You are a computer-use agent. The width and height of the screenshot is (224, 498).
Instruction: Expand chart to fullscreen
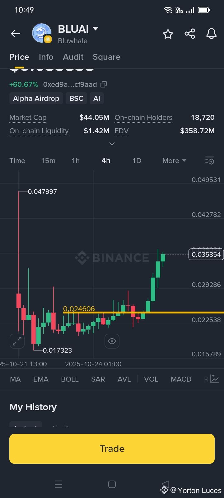[x=17, y=341]
